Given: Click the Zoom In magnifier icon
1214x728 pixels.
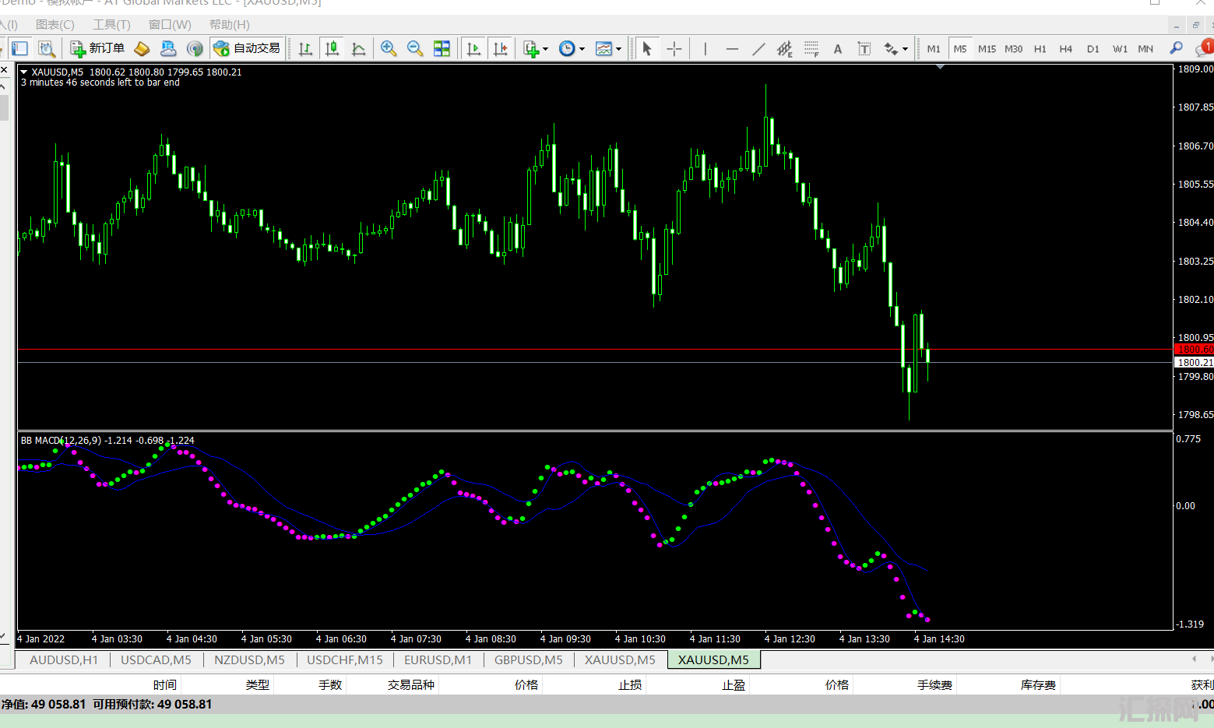Looking at the screenshot, I should click(388, 49).
